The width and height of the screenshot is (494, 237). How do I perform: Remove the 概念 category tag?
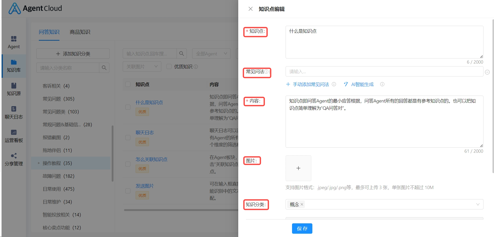302,205
